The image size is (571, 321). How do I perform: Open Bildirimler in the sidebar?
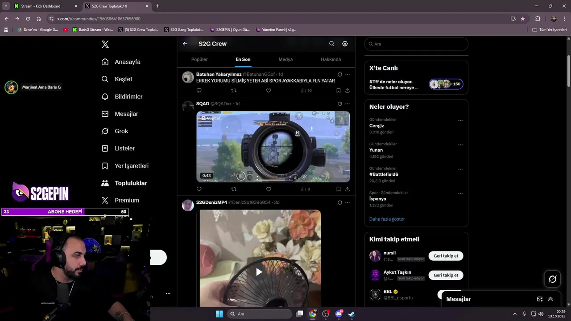122,96
